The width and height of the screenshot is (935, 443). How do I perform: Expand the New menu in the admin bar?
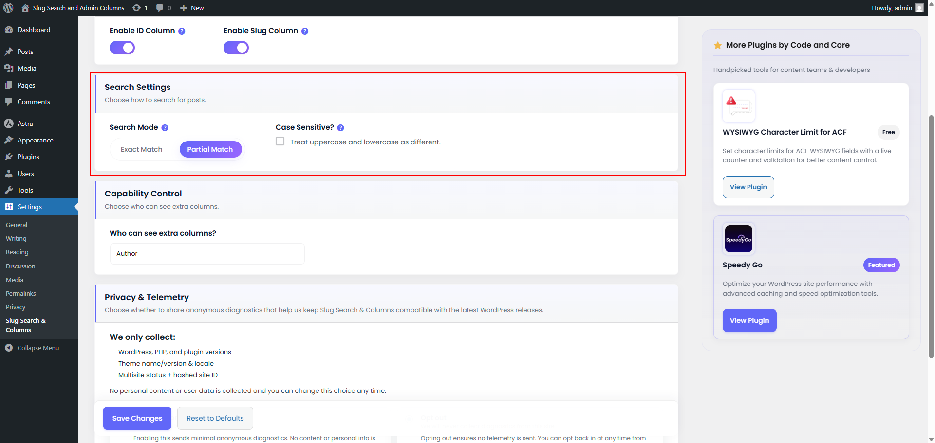coord(191,8)
